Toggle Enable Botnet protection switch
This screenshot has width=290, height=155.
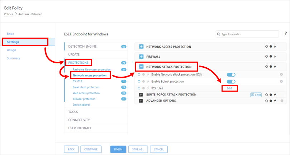click(x=231, y=82)
